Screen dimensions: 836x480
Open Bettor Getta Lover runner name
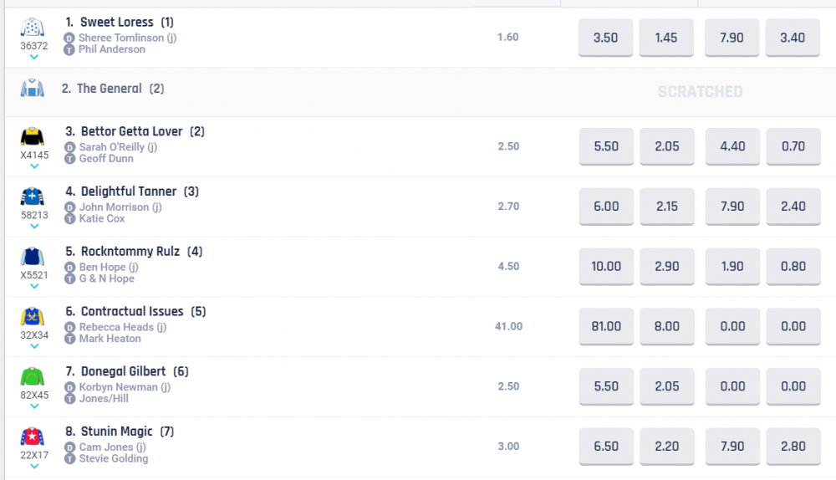131,131
